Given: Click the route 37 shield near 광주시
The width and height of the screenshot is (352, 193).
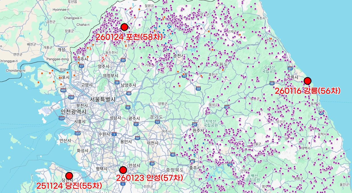Looking at the screenshot, I should coord(136,124).
